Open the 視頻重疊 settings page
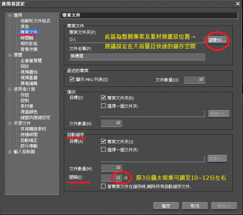The image size is (243, 215). (x=29, y=78)
